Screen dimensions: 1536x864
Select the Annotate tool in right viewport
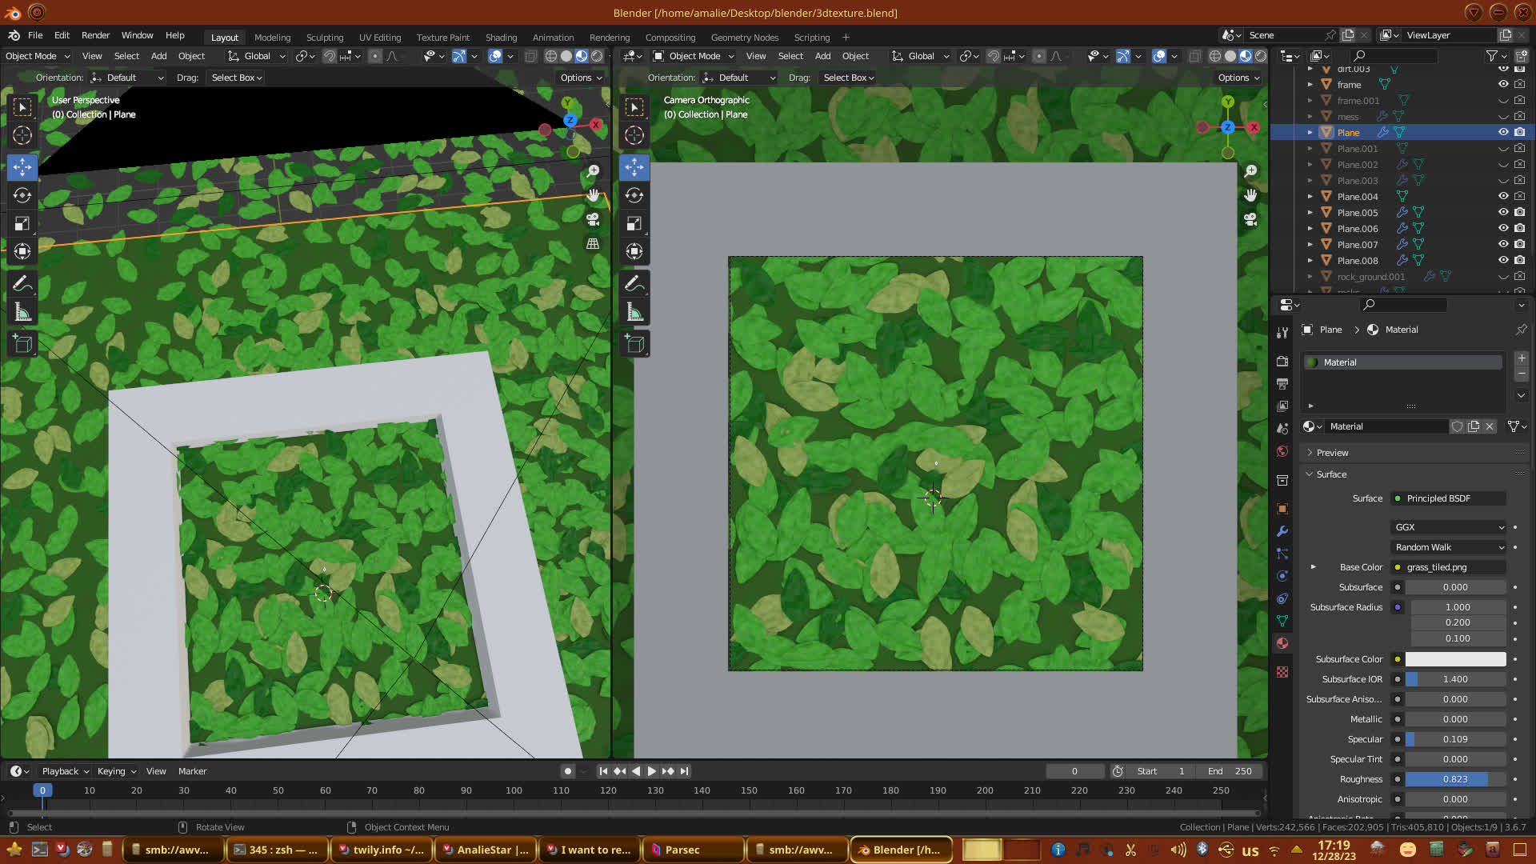point(634,283)
